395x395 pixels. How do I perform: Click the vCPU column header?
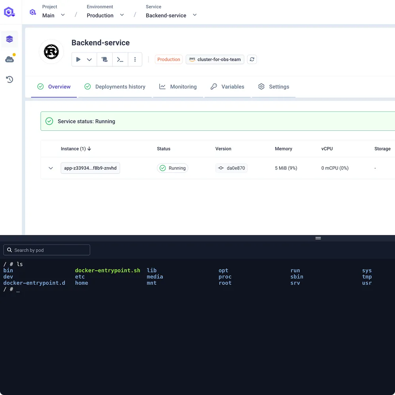[x=327, y=149]
